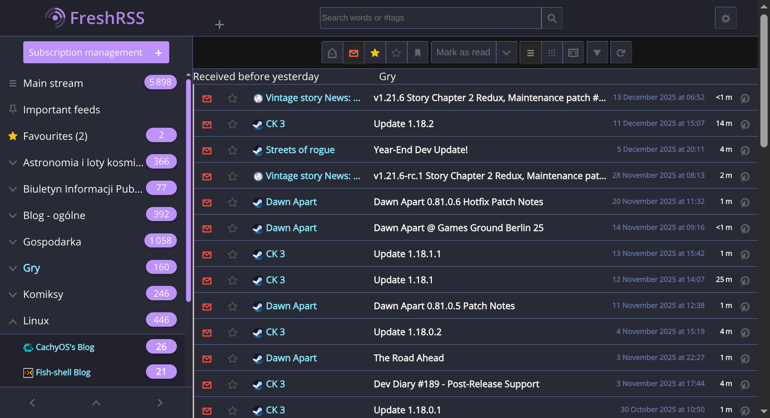Expand the Astronomia i loty kosmi... category
The width and height of the screenshot is (770, 418).
pos(13,163)
